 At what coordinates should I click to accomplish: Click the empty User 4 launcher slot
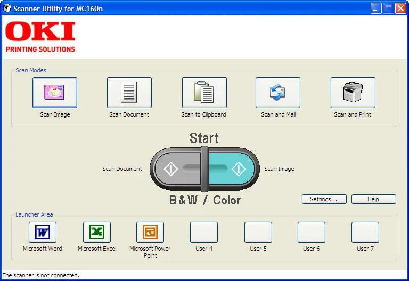click(204, 232)
